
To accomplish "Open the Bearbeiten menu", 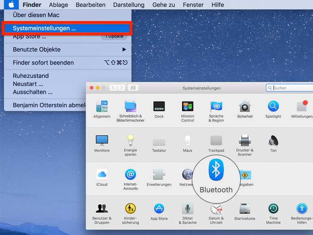I will coord(91,4).
